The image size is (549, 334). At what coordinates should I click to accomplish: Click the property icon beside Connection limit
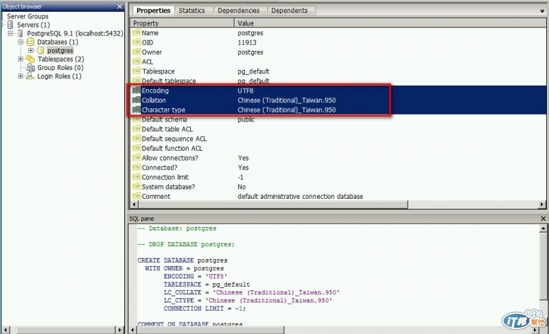136,178
